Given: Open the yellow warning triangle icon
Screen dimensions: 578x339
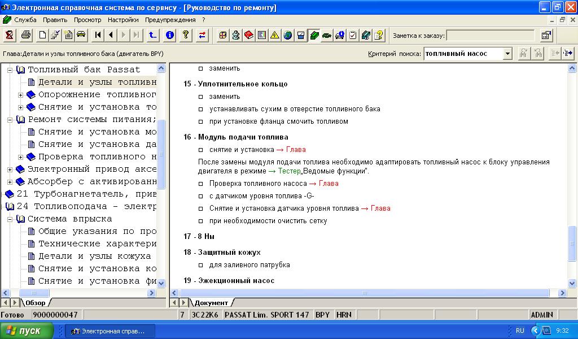Looking at the screenshot, I should pos(275,35).
